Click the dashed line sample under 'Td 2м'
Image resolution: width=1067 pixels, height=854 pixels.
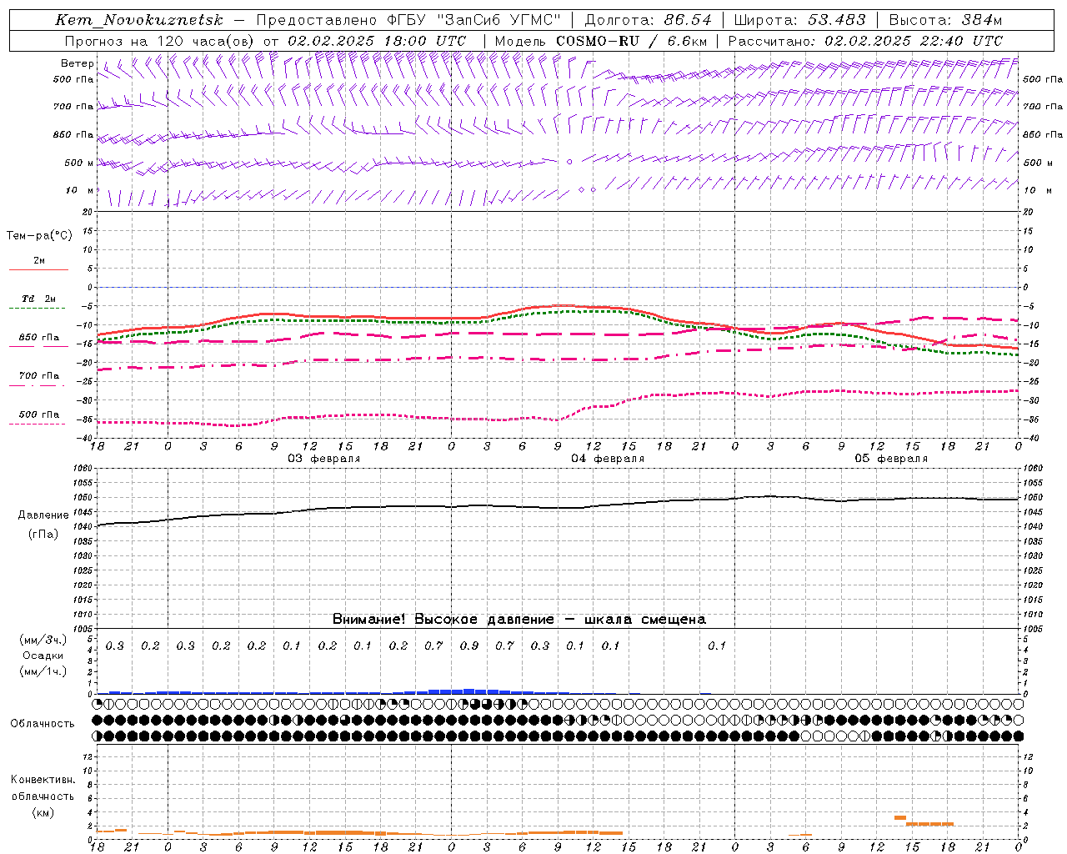tap(38, 308)
